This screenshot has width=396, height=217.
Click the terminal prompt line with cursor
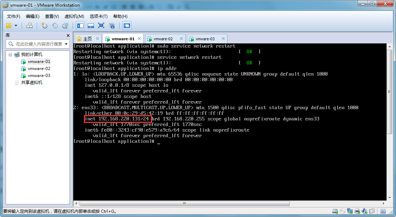[x=117, y=141]
